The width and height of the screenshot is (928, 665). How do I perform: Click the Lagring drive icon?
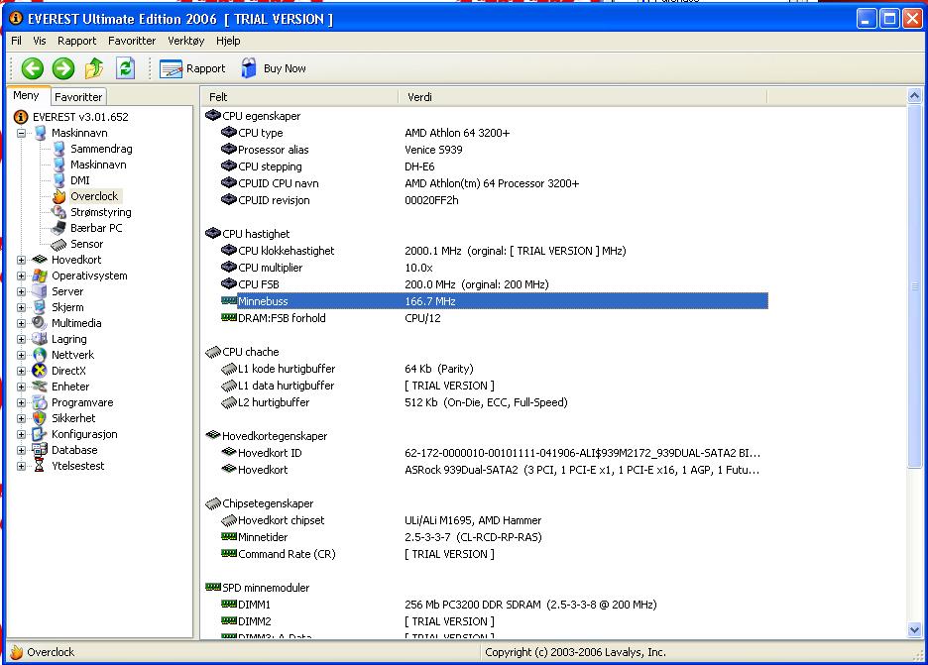tap(40, 339)
